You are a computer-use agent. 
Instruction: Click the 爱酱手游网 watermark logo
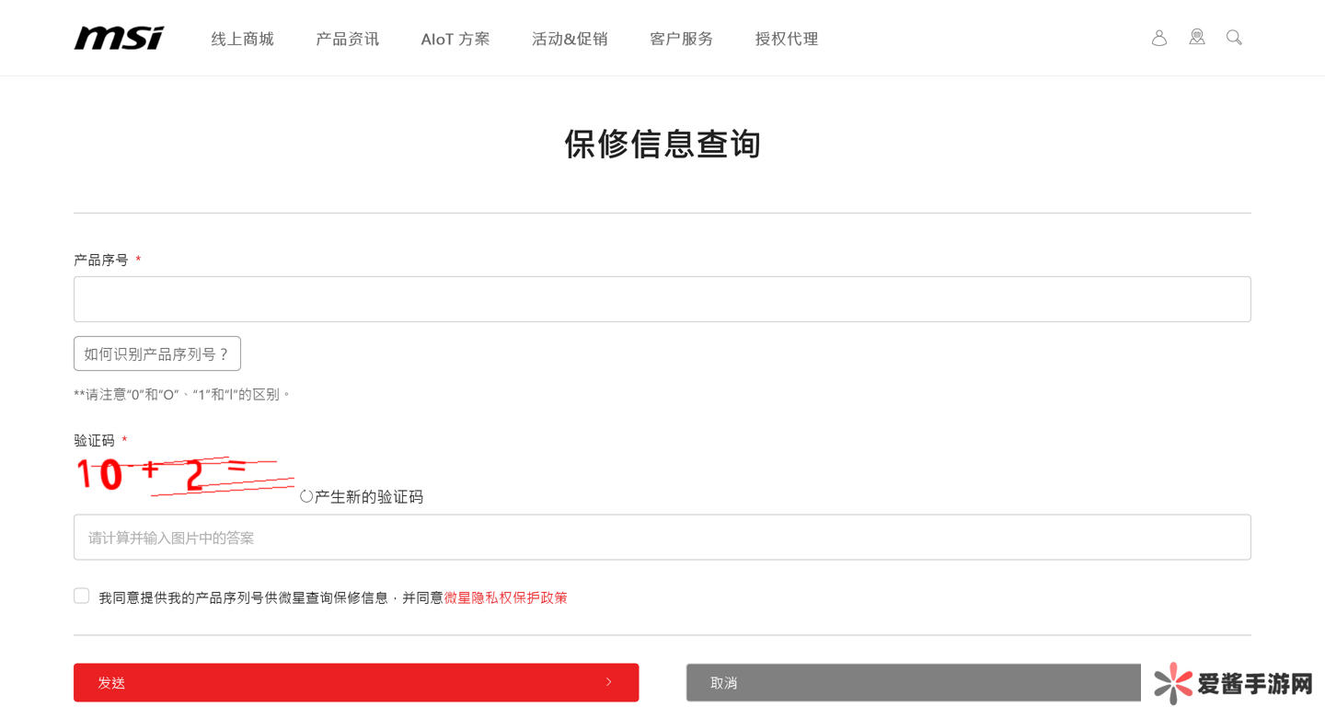click(x=1233, y=683)
